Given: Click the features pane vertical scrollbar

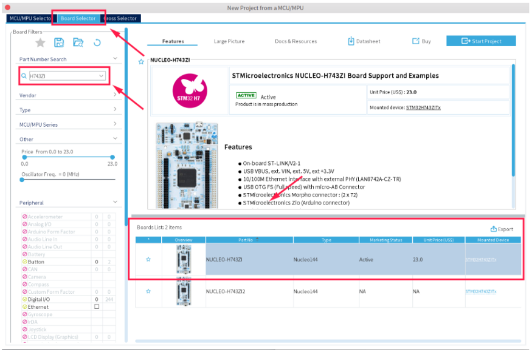Looking at the screenshot, I should coord(513,120).
